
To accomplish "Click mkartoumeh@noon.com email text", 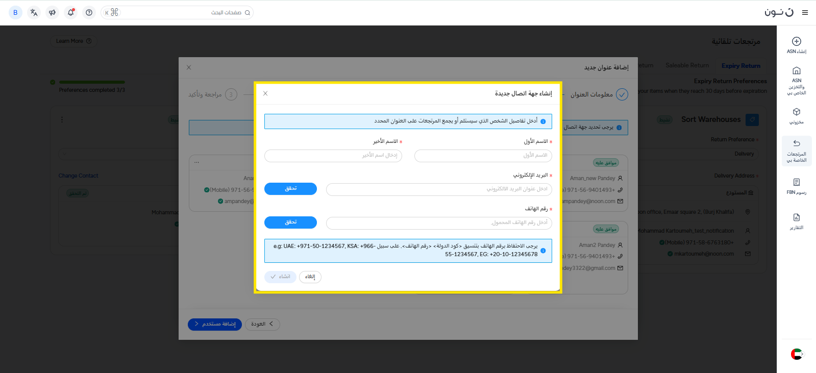I will pos(704,254).
